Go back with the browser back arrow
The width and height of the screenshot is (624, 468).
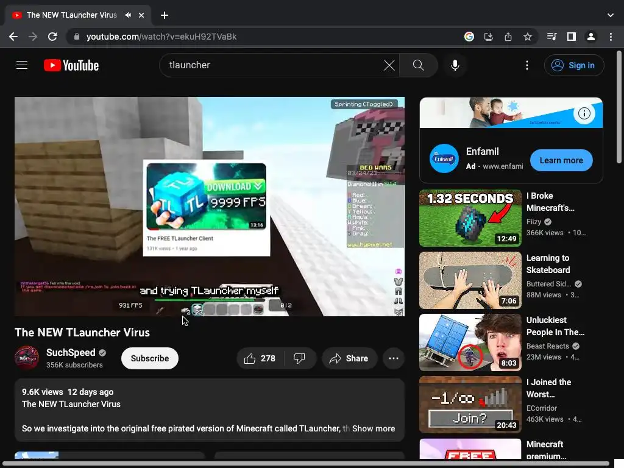coord(13,37)
